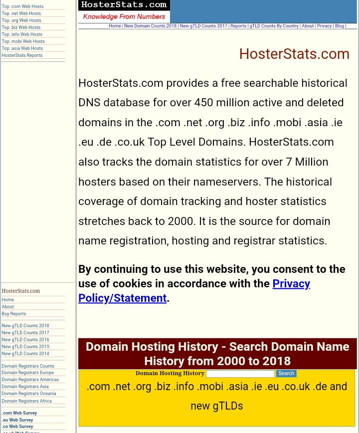Open Buy Reports sidebar link
Viewport: 359px width, 433px height.
click(14, 314)
